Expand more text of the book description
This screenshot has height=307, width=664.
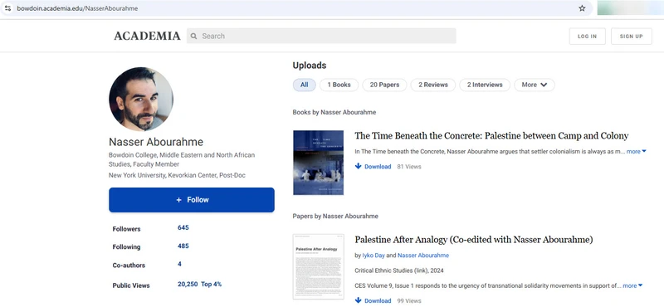pos(637,151)
